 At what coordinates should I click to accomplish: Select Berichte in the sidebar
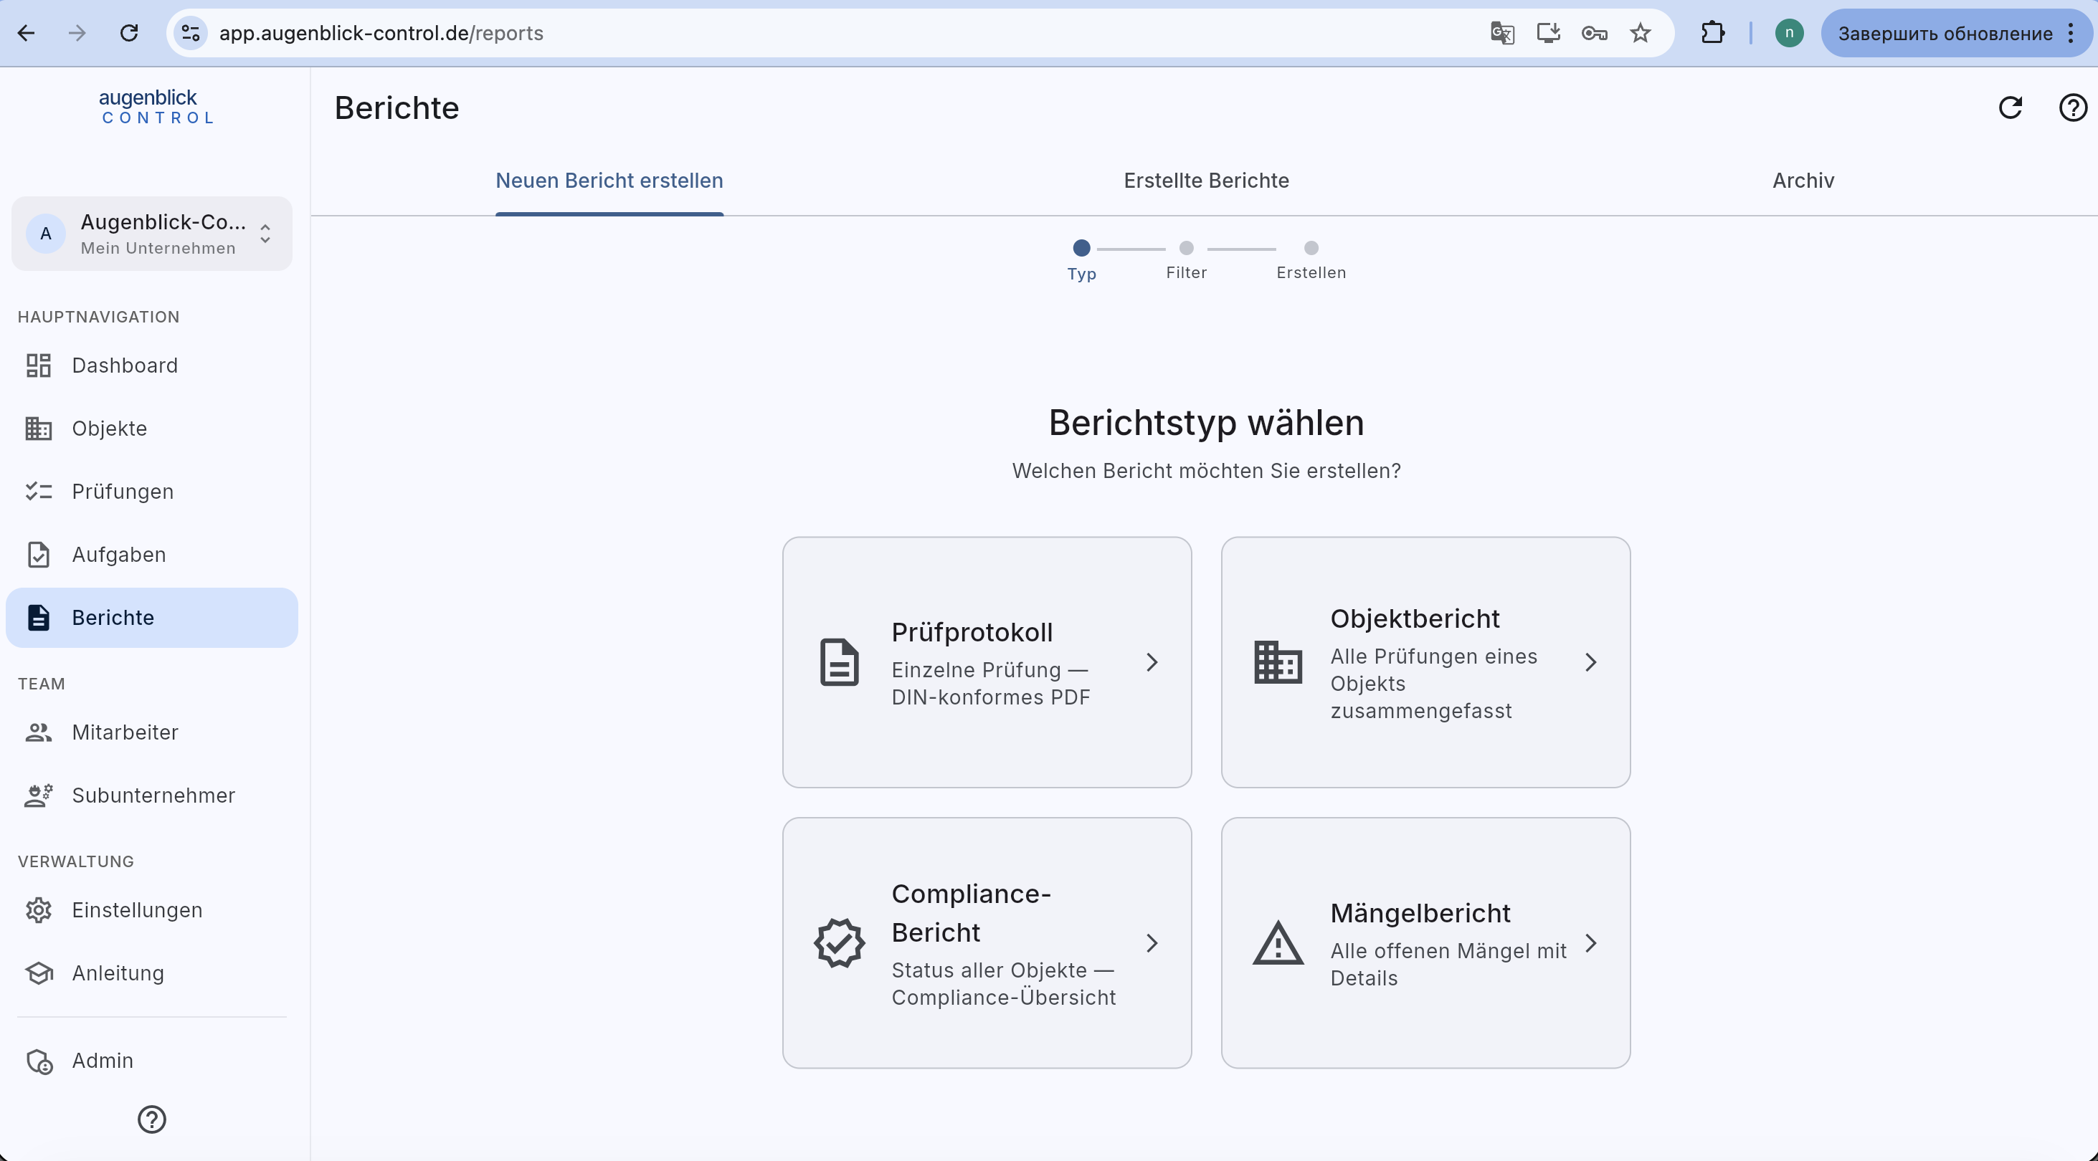151,618
